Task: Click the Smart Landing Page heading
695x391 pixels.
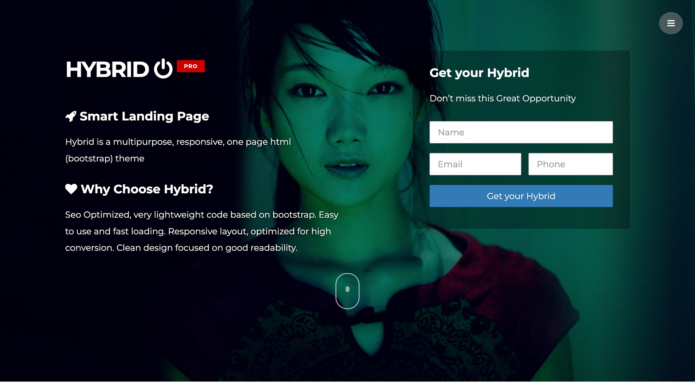Action: pyautogui.click(x=144, y=116)
